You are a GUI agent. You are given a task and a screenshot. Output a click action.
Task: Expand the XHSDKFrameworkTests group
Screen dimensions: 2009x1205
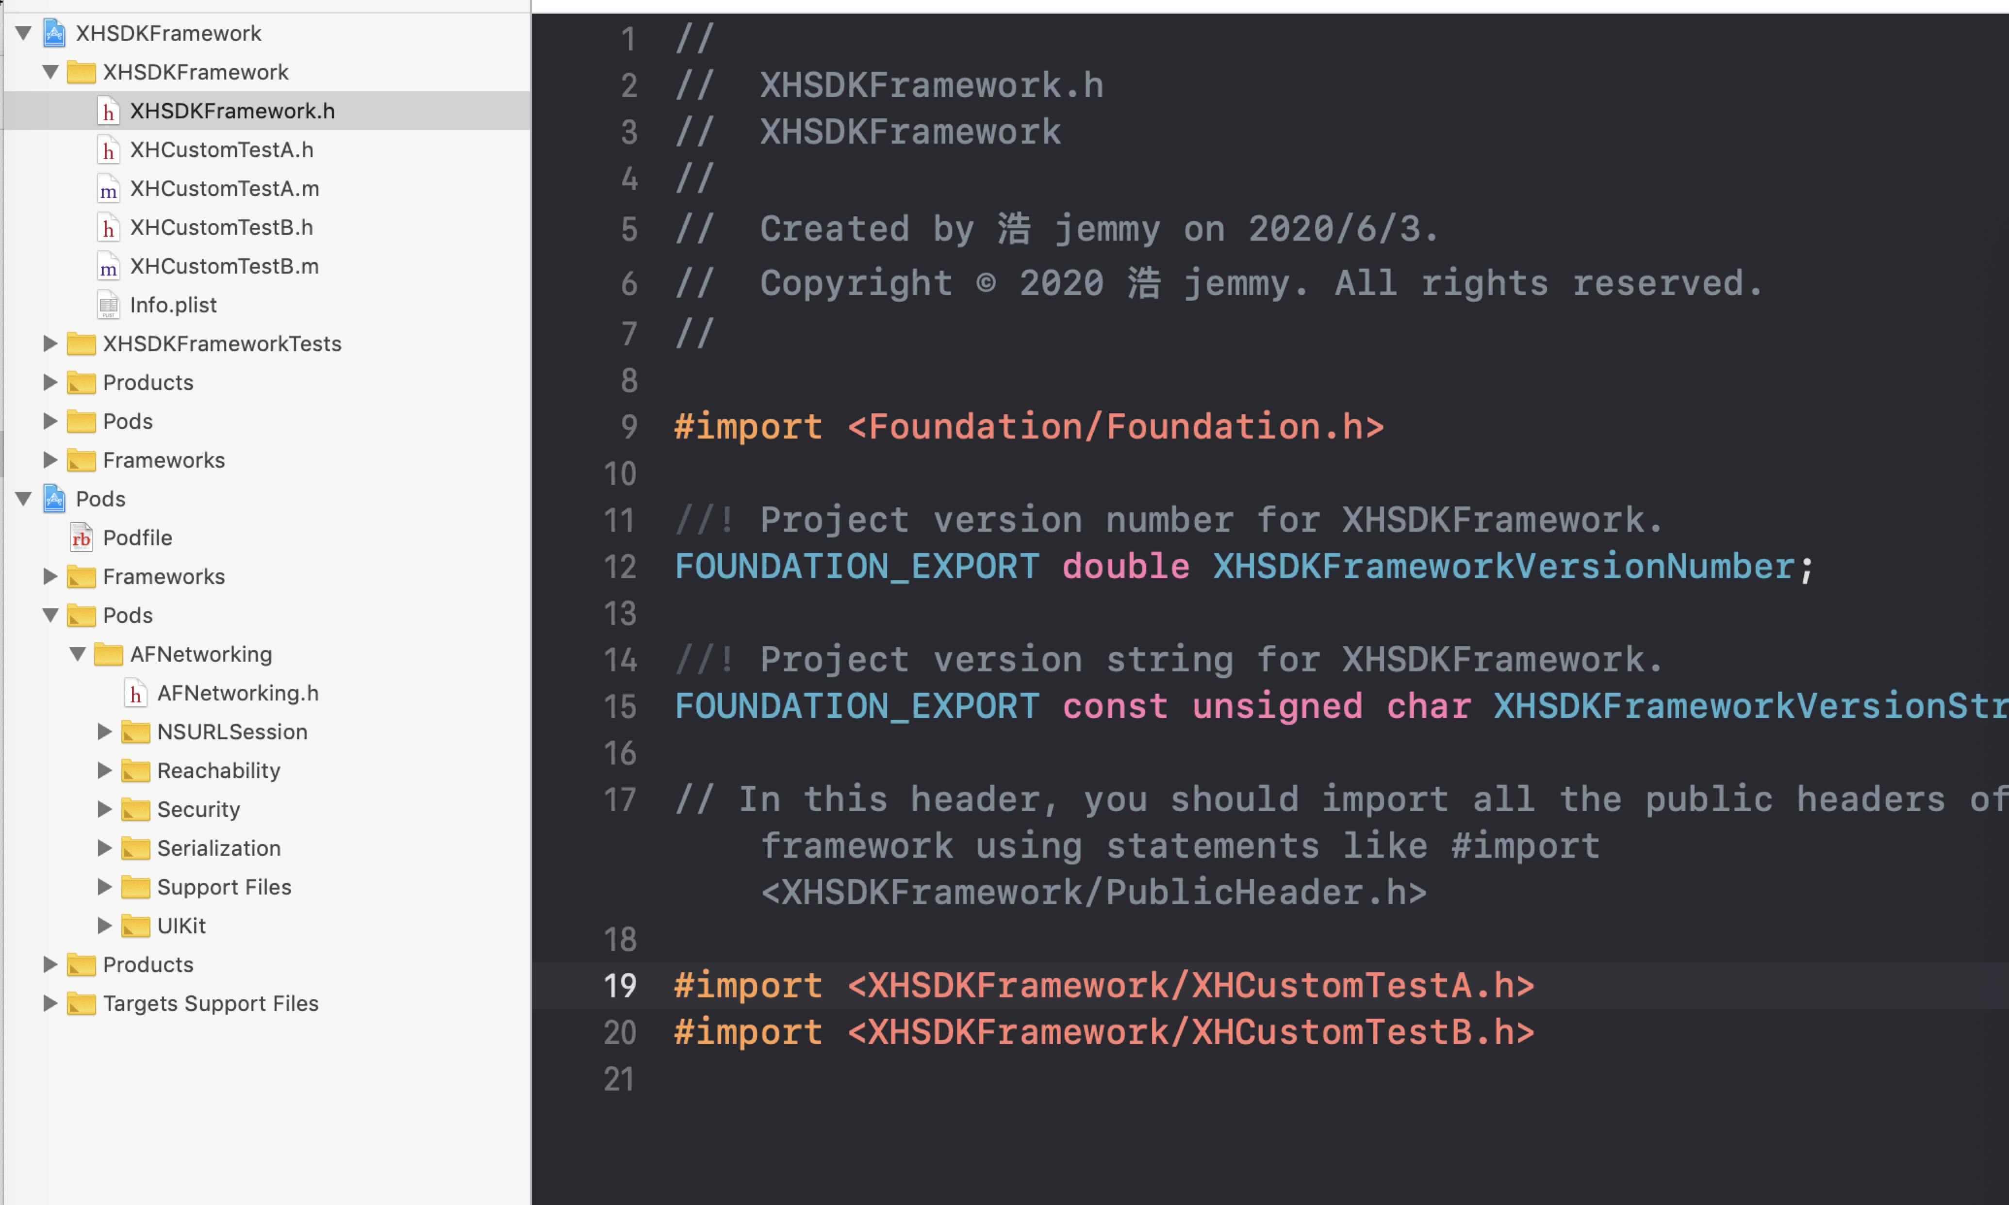50,343
